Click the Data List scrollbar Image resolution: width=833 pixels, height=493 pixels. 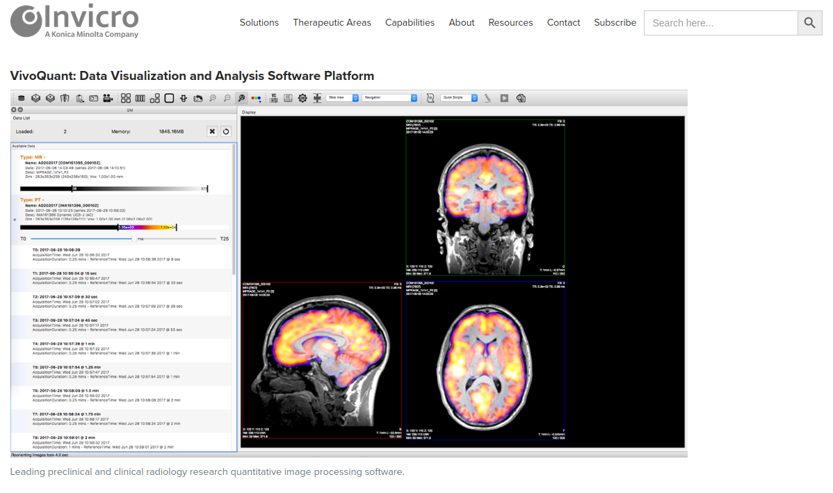[234, 210]
